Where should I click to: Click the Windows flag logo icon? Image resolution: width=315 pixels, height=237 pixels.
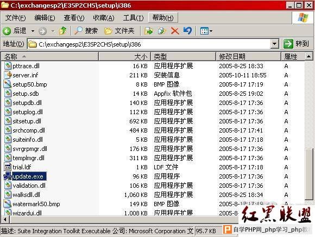(303, 18)
